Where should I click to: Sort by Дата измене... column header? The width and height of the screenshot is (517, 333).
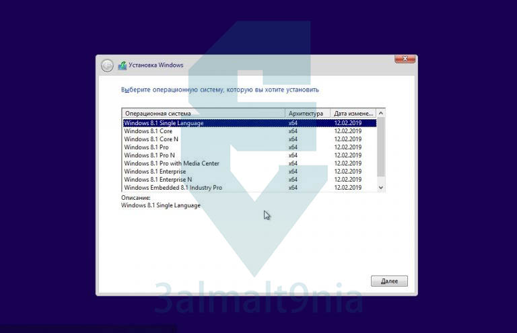point(353,113)
